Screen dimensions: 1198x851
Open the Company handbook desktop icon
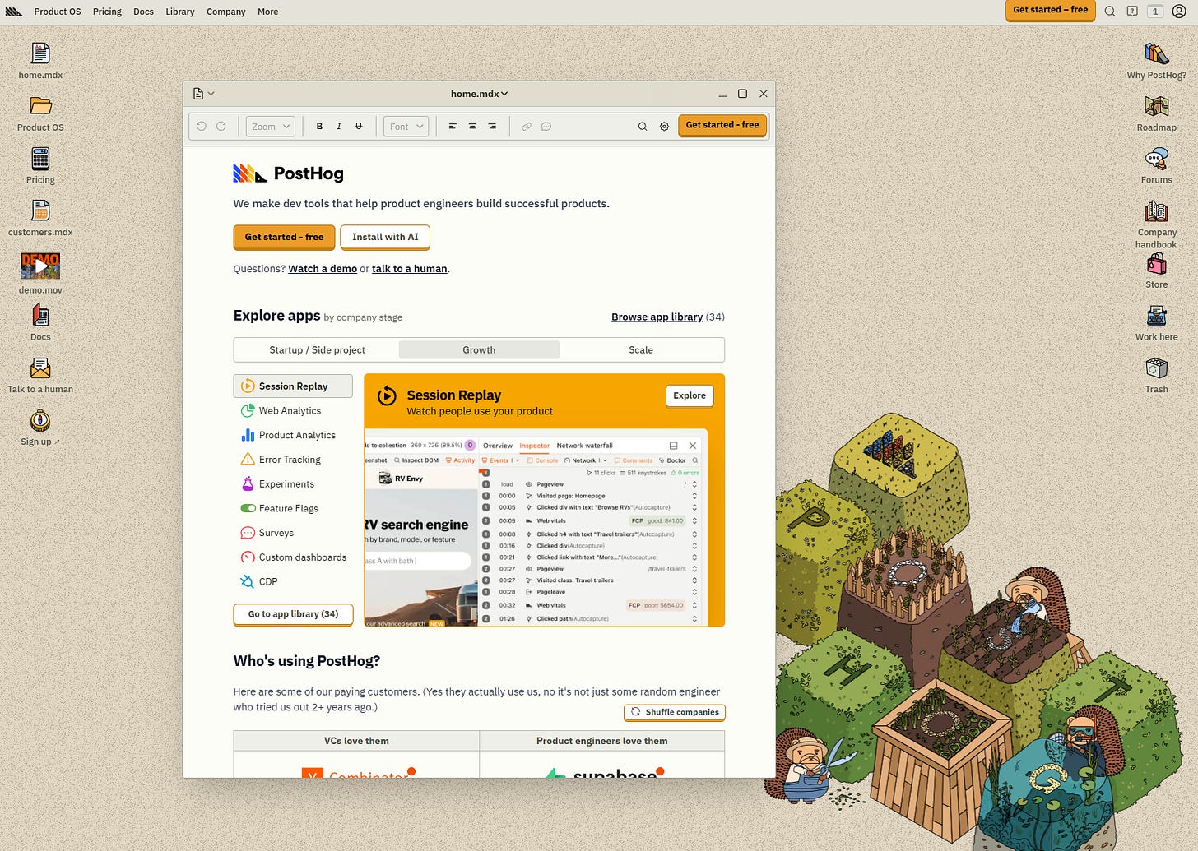click(1156, 210)
